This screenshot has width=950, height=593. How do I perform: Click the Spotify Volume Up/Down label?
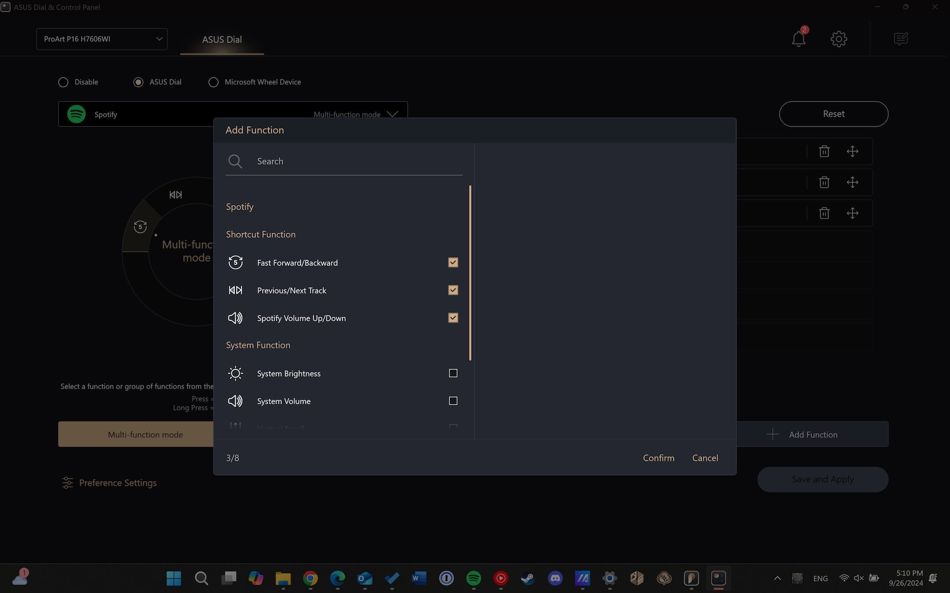(301, 318)
